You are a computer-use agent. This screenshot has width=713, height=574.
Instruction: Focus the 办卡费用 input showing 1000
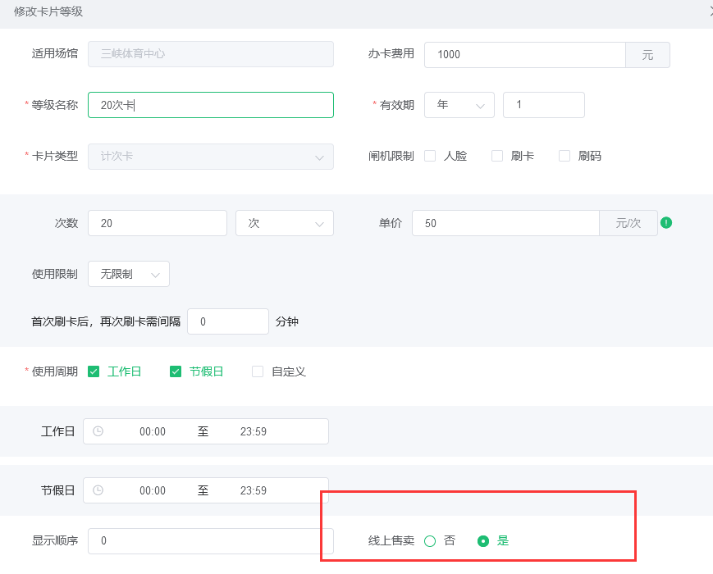[x=525, y=55]
